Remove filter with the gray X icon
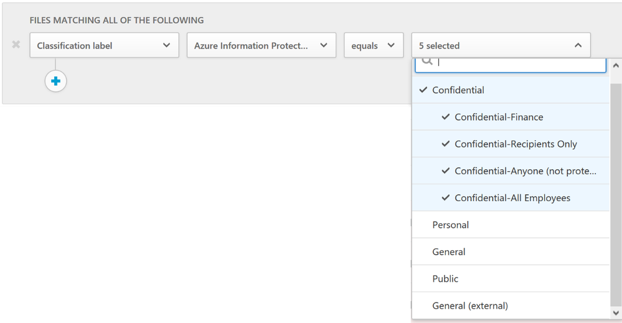 16,44
